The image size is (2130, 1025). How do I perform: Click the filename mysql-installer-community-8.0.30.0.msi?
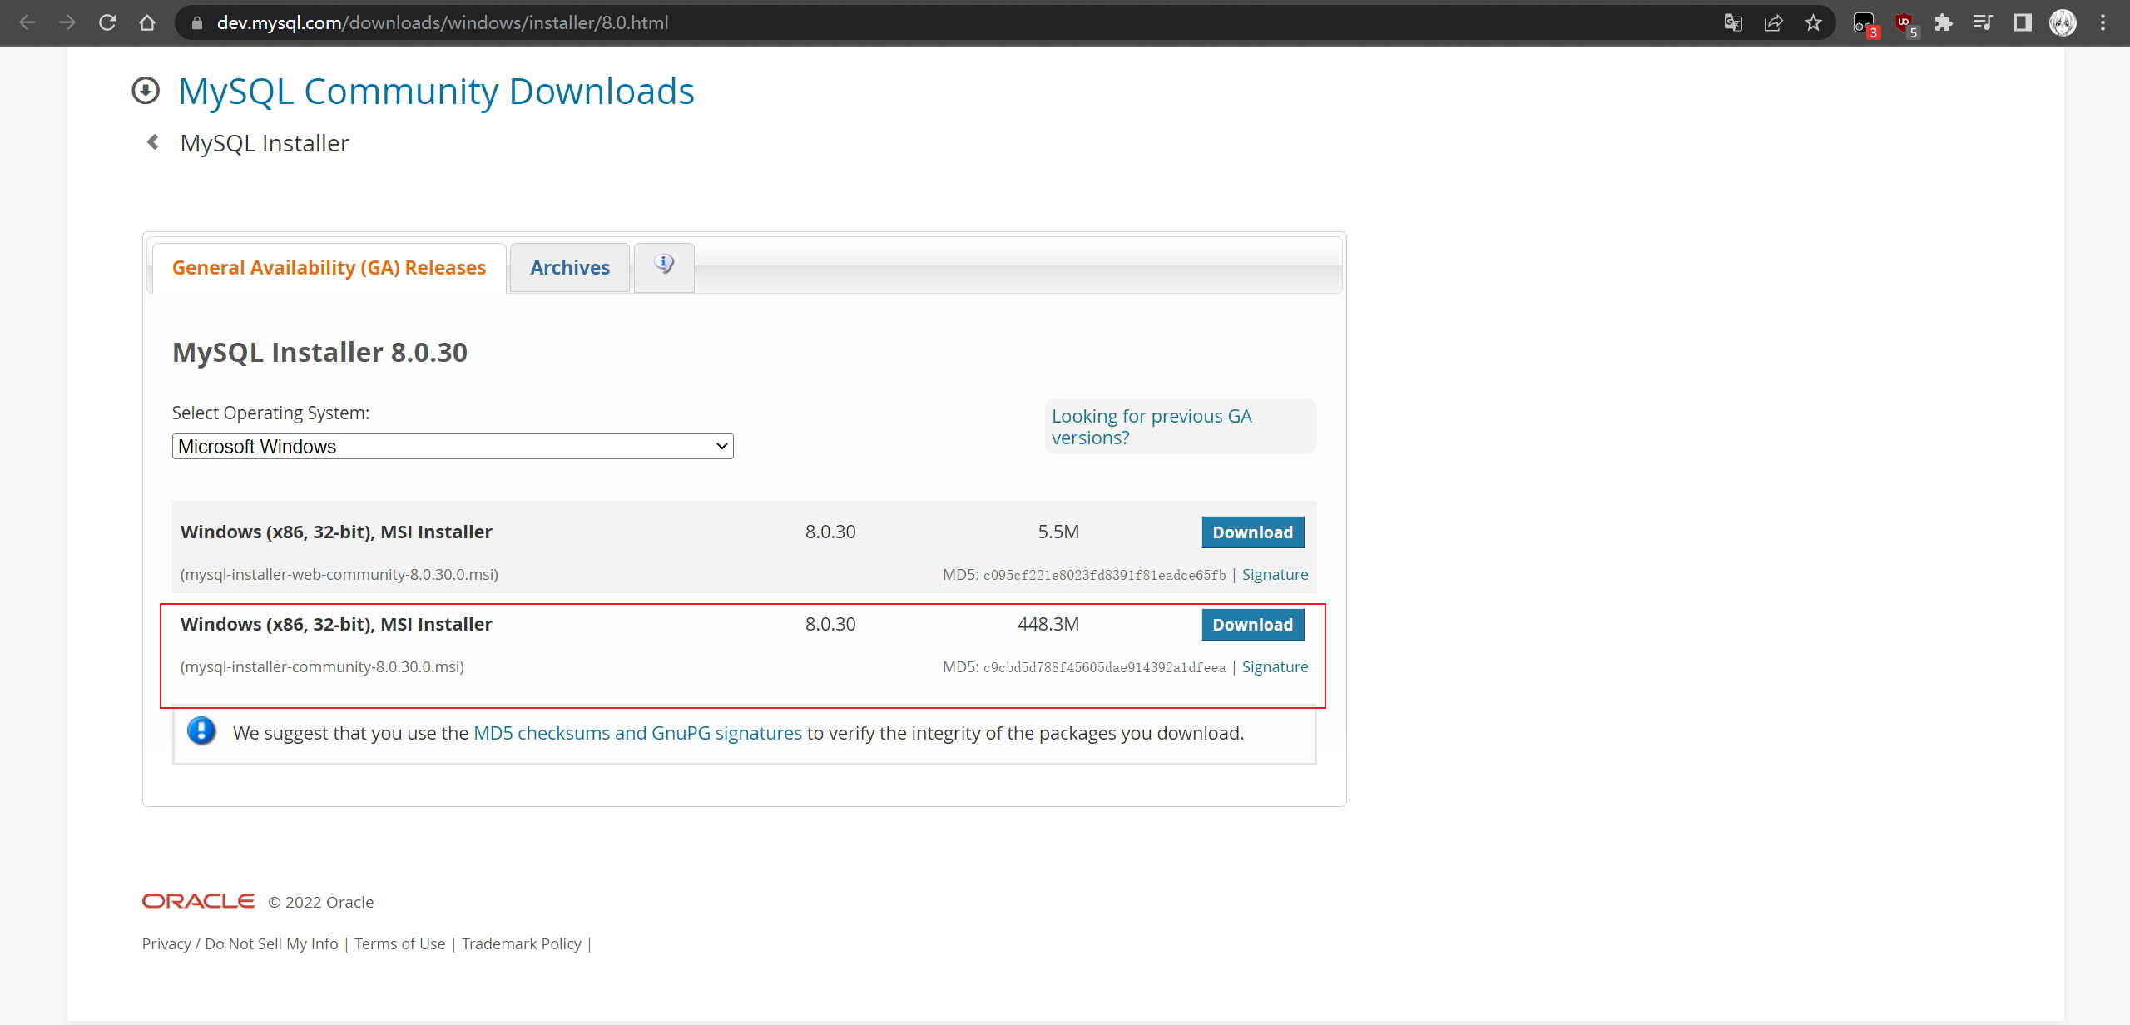coord(322,666)
